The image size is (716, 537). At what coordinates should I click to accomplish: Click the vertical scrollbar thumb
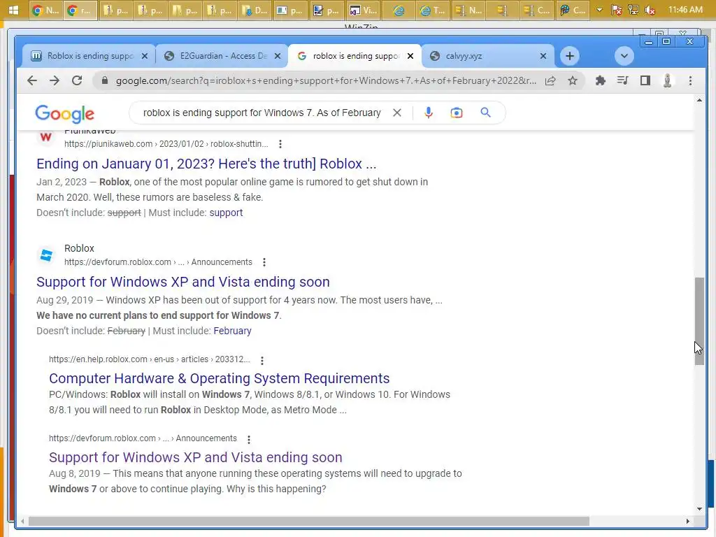pyautogui.click(x=699, y=321)
